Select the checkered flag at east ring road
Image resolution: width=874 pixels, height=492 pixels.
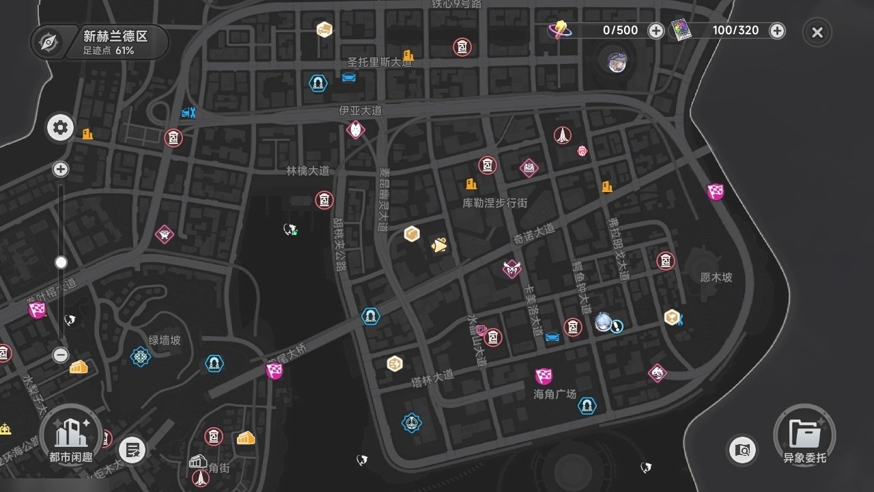(x=715, y=192)
